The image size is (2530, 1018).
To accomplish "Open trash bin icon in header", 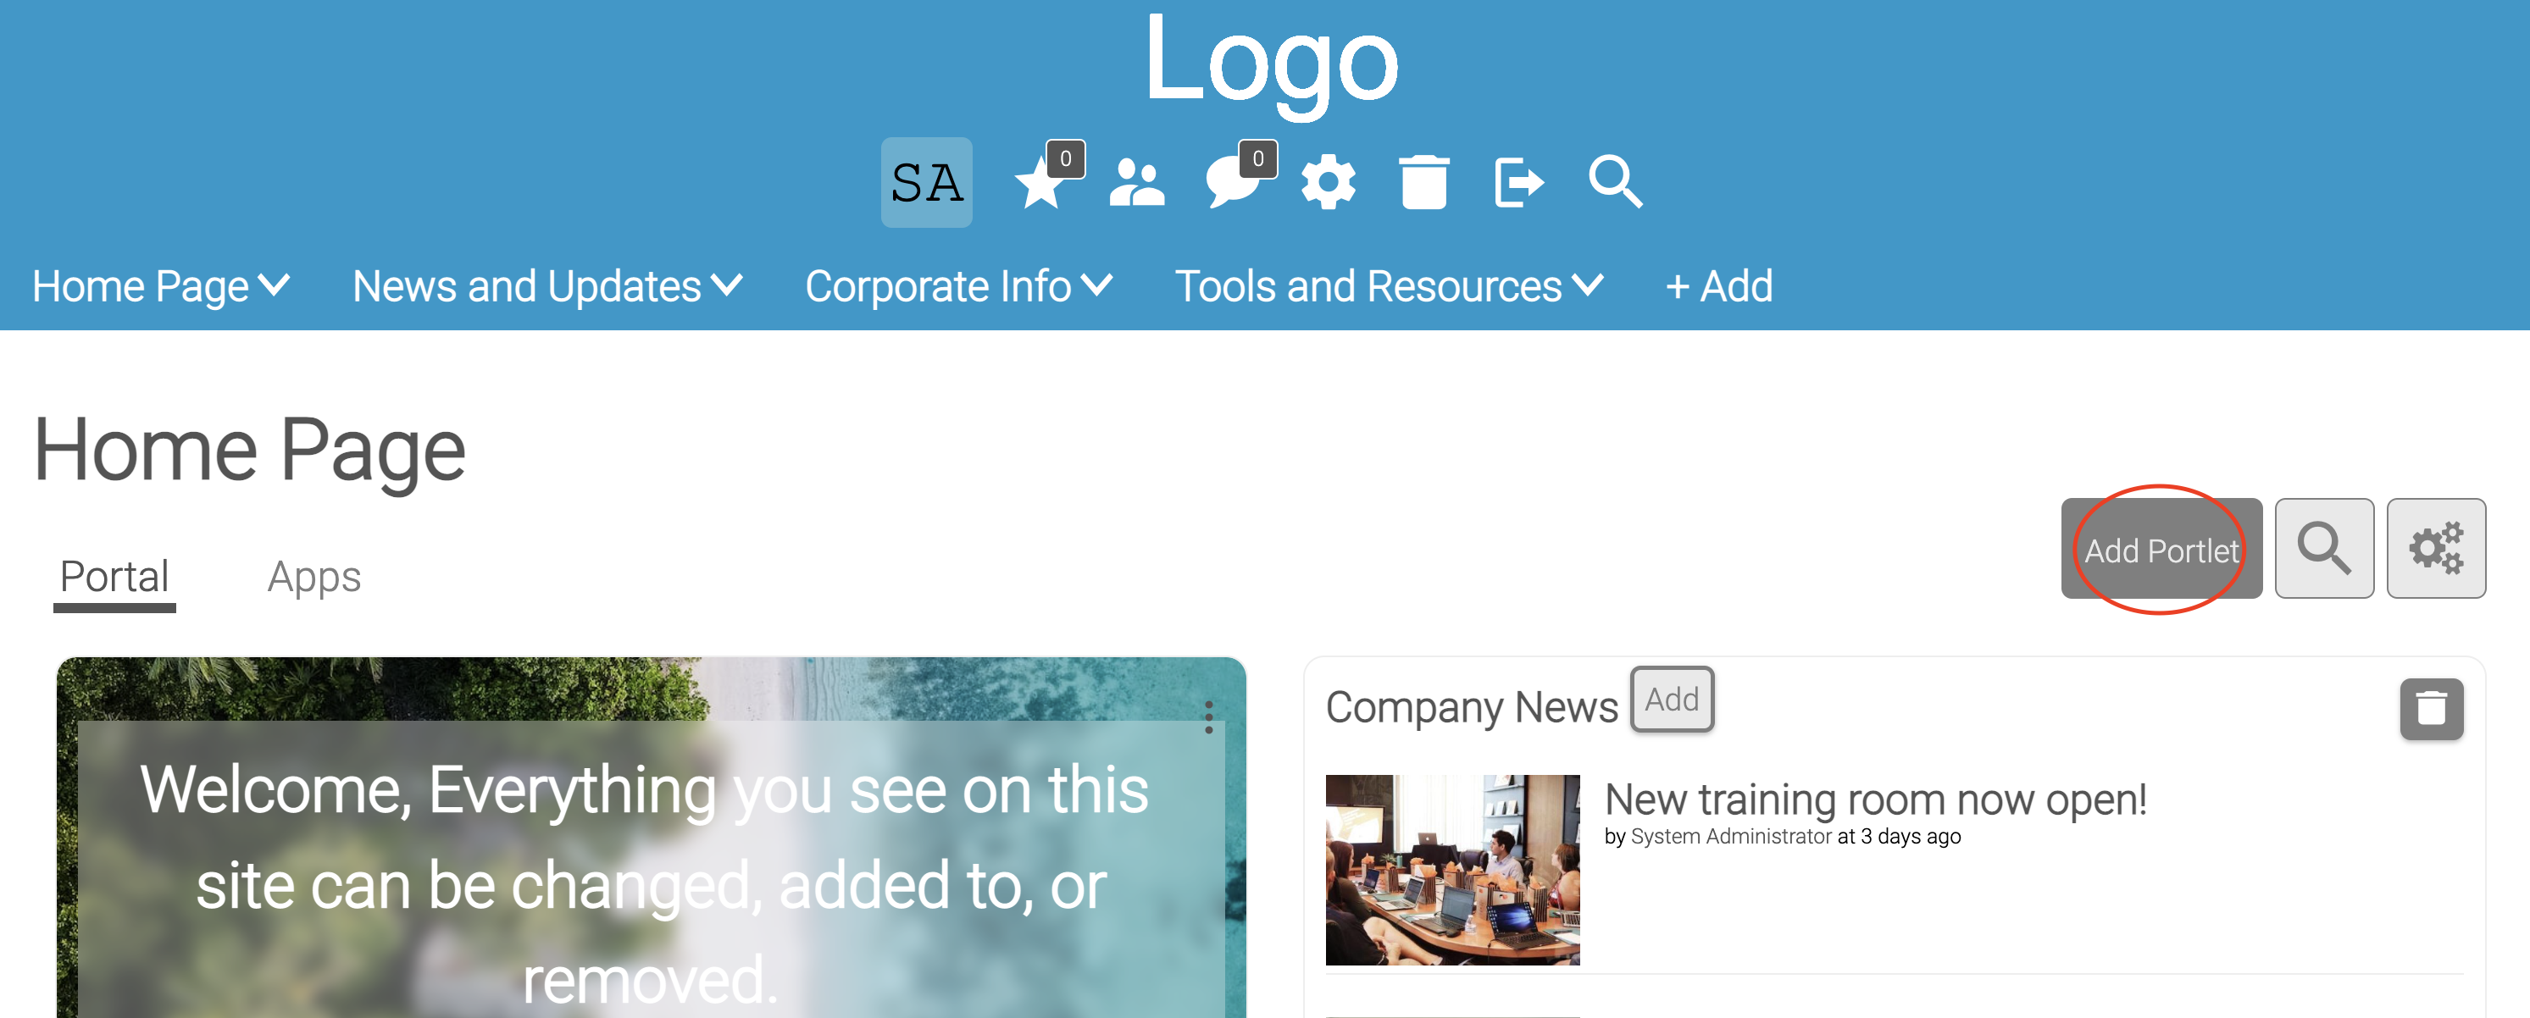I will pyautogui.click(x=1424, y=183).
